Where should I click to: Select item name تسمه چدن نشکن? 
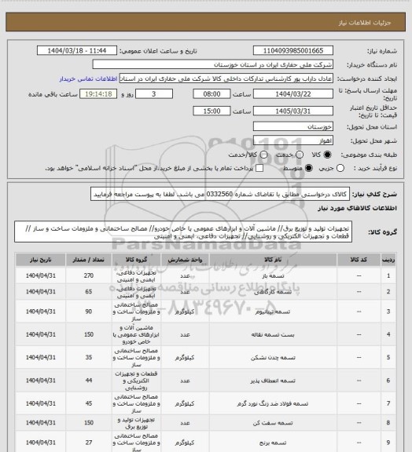[273, 358]
